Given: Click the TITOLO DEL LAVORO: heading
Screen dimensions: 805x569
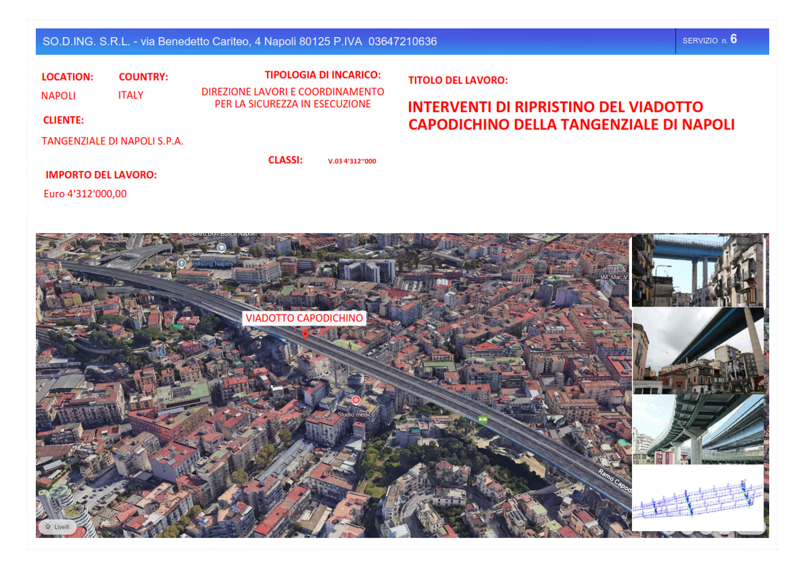Looking at the screenshot, I should point(458,81).
